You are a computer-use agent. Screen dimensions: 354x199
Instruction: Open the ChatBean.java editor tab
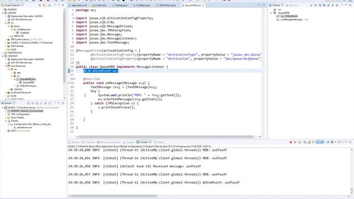tap(142, 5)
